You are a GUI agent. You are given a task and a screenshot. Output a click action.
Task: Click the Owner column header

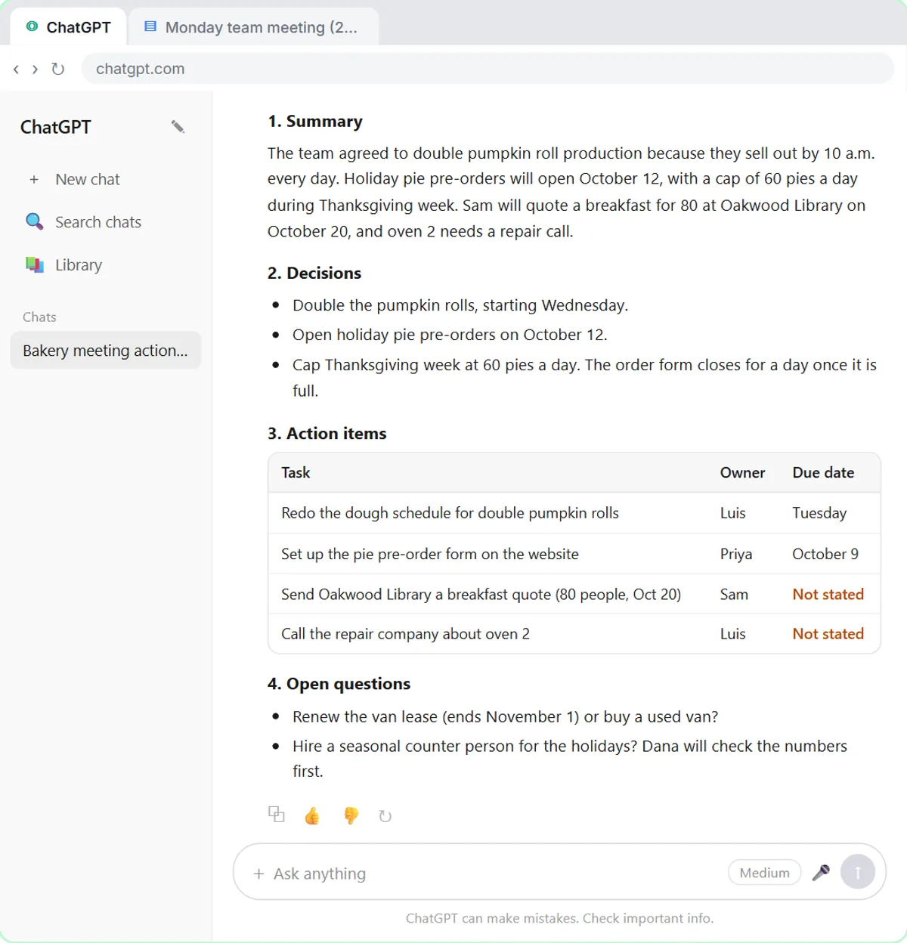tap(742, 473)
